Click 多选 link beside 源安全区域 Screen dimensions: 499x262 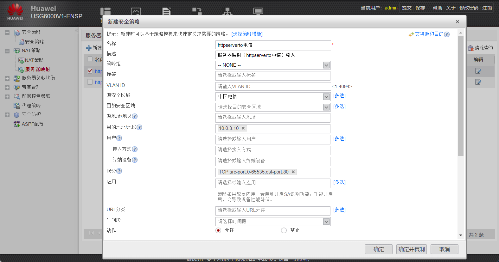click(x=339, y=96)
